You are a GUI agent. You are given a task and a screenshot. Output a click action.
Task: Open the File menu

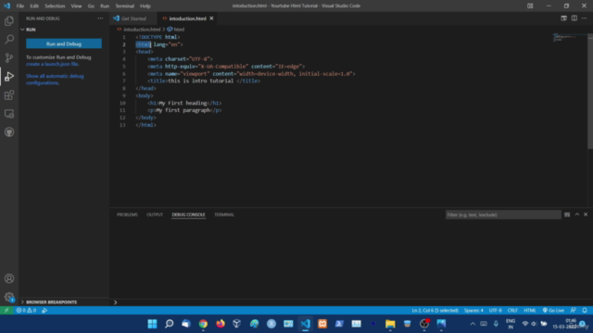coord(20,6)
